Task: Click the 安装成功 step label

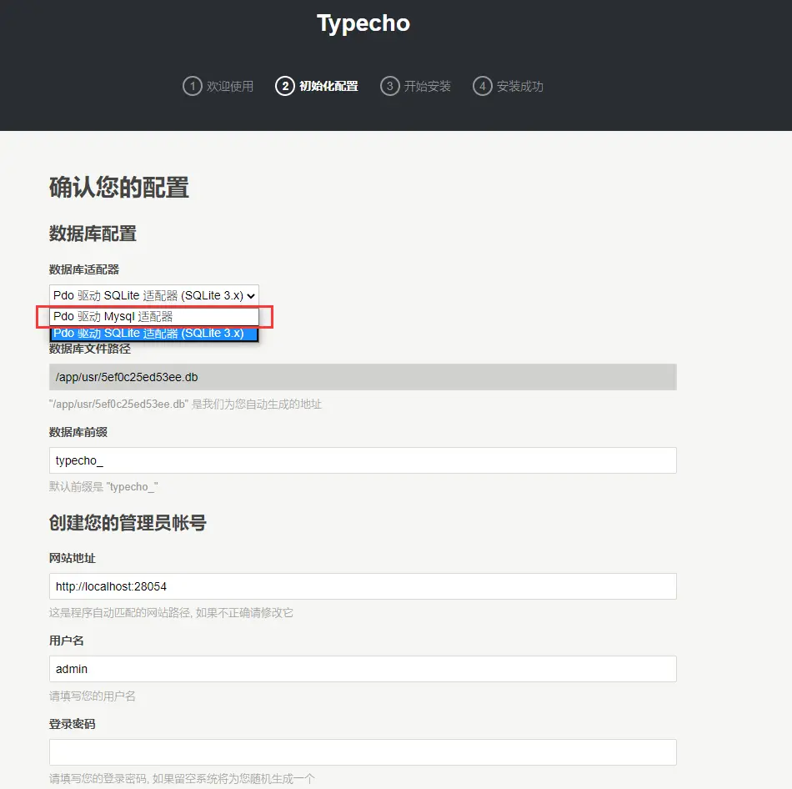Action: (x=520, y=87)
